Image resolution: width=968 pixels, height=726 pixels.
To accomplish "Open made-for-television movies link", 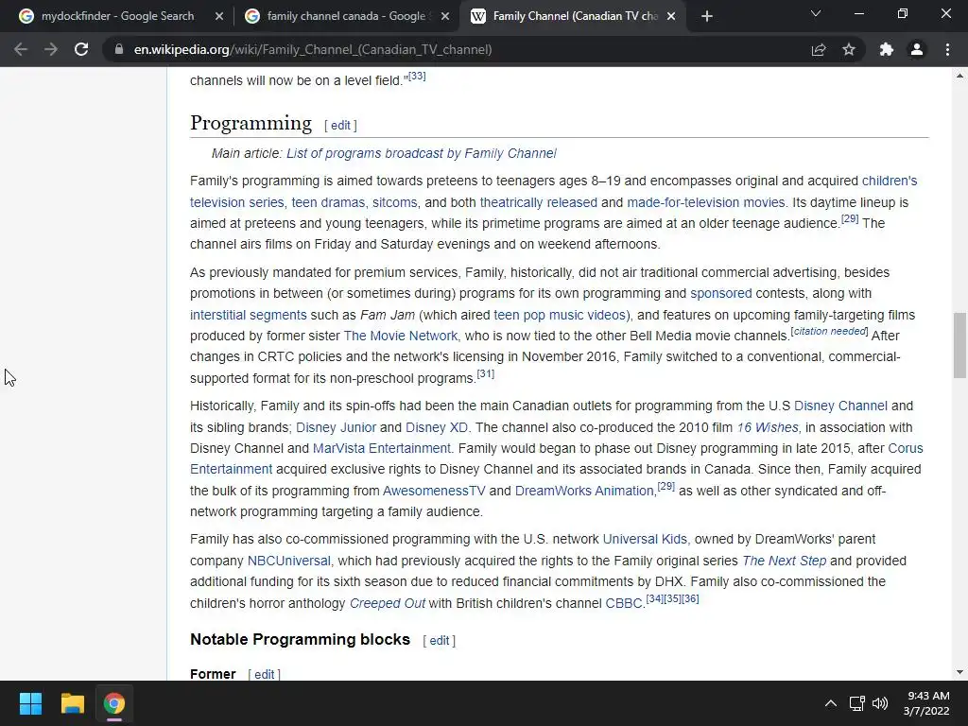I will point(705,202).
